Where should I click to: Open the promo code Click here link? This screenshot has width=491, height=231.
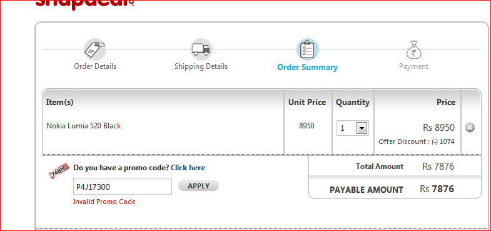[x=188, y=168]
